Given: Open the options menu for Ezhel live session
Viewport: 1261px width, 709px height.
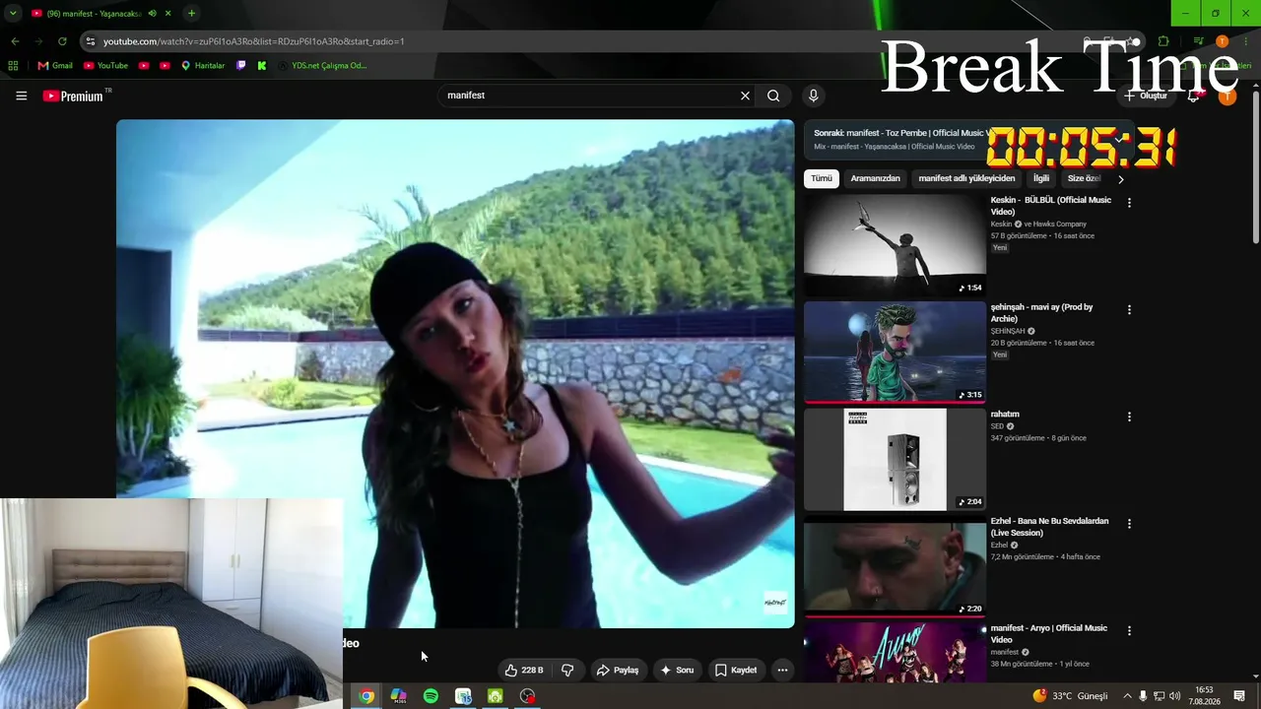Looking at the screenshot, I should [1129, 525].
